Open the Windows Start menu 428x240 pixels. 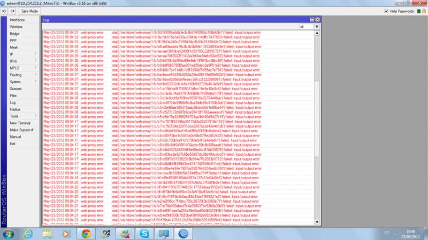[8, 234]
